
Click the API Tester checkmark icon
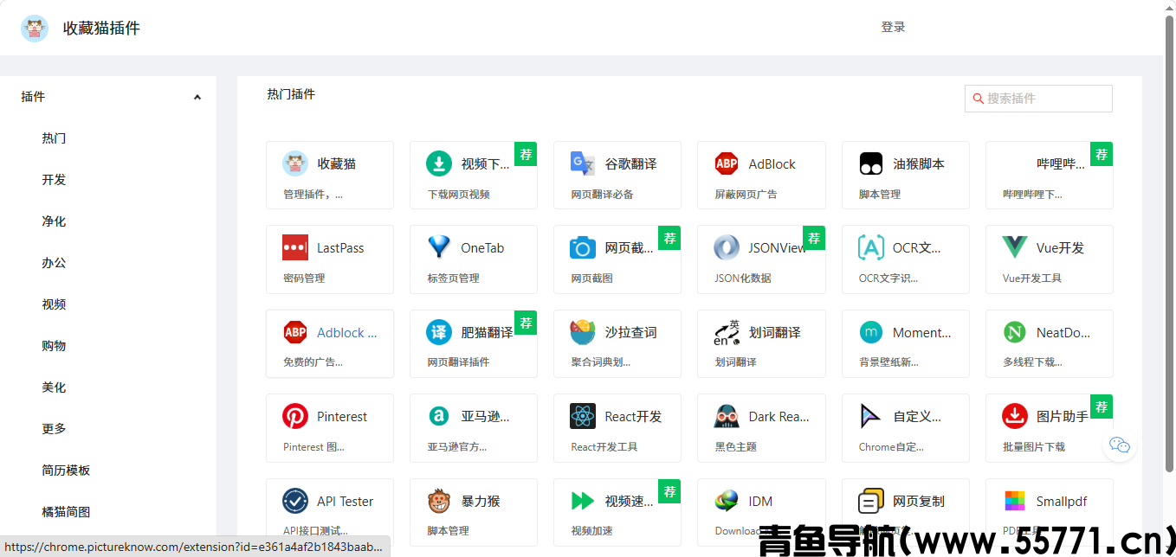point(295,501)
